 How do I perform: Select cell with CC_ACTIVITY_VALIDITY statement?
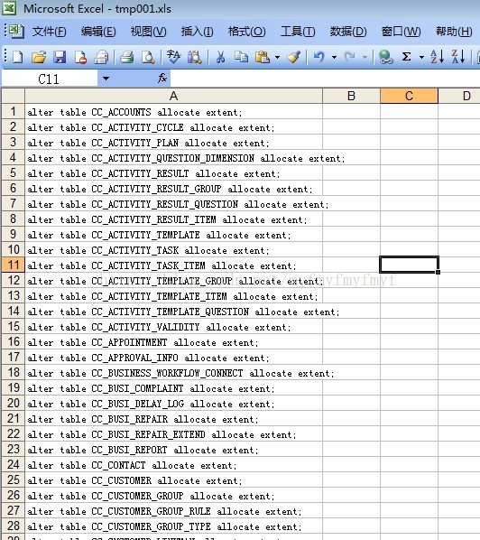point(174,327)
